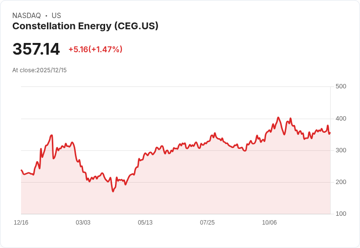The image size is (360, 248).
Task: Click the +5.16(+1.47%) price change
Action: coord(95,49)
